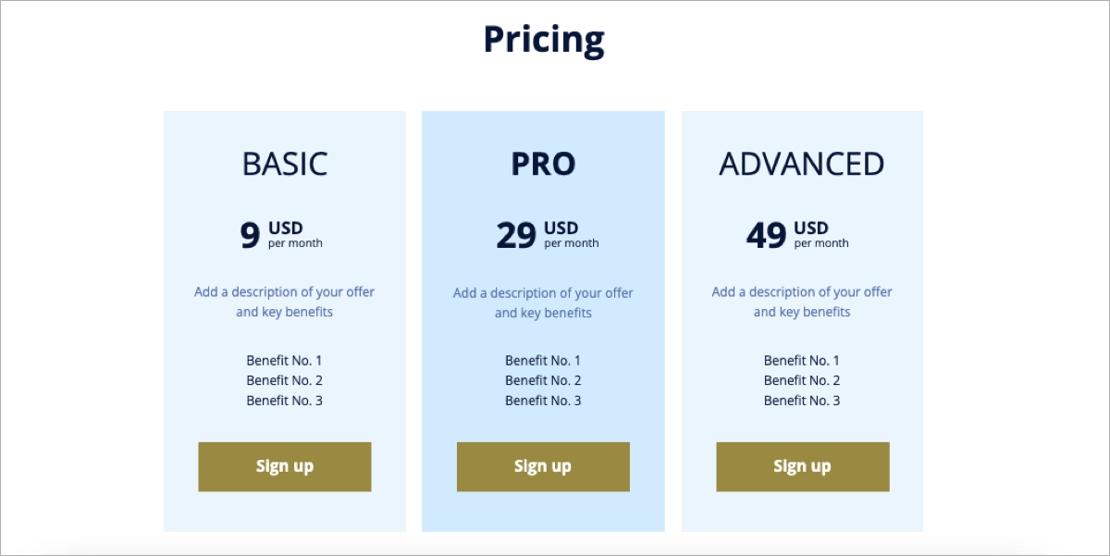Click Benefit No. 2 under BASIC plan
The image size is (1110, 556).
pyautogui.click(x=284, y=380)
